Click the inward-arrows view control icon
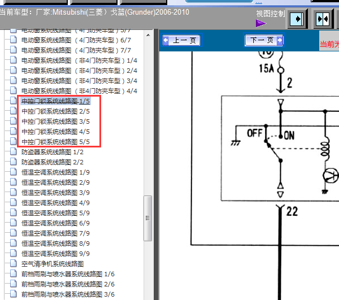The width and height of the screenshot is (339, 300). pyautogui.click(x=323, y=19)
